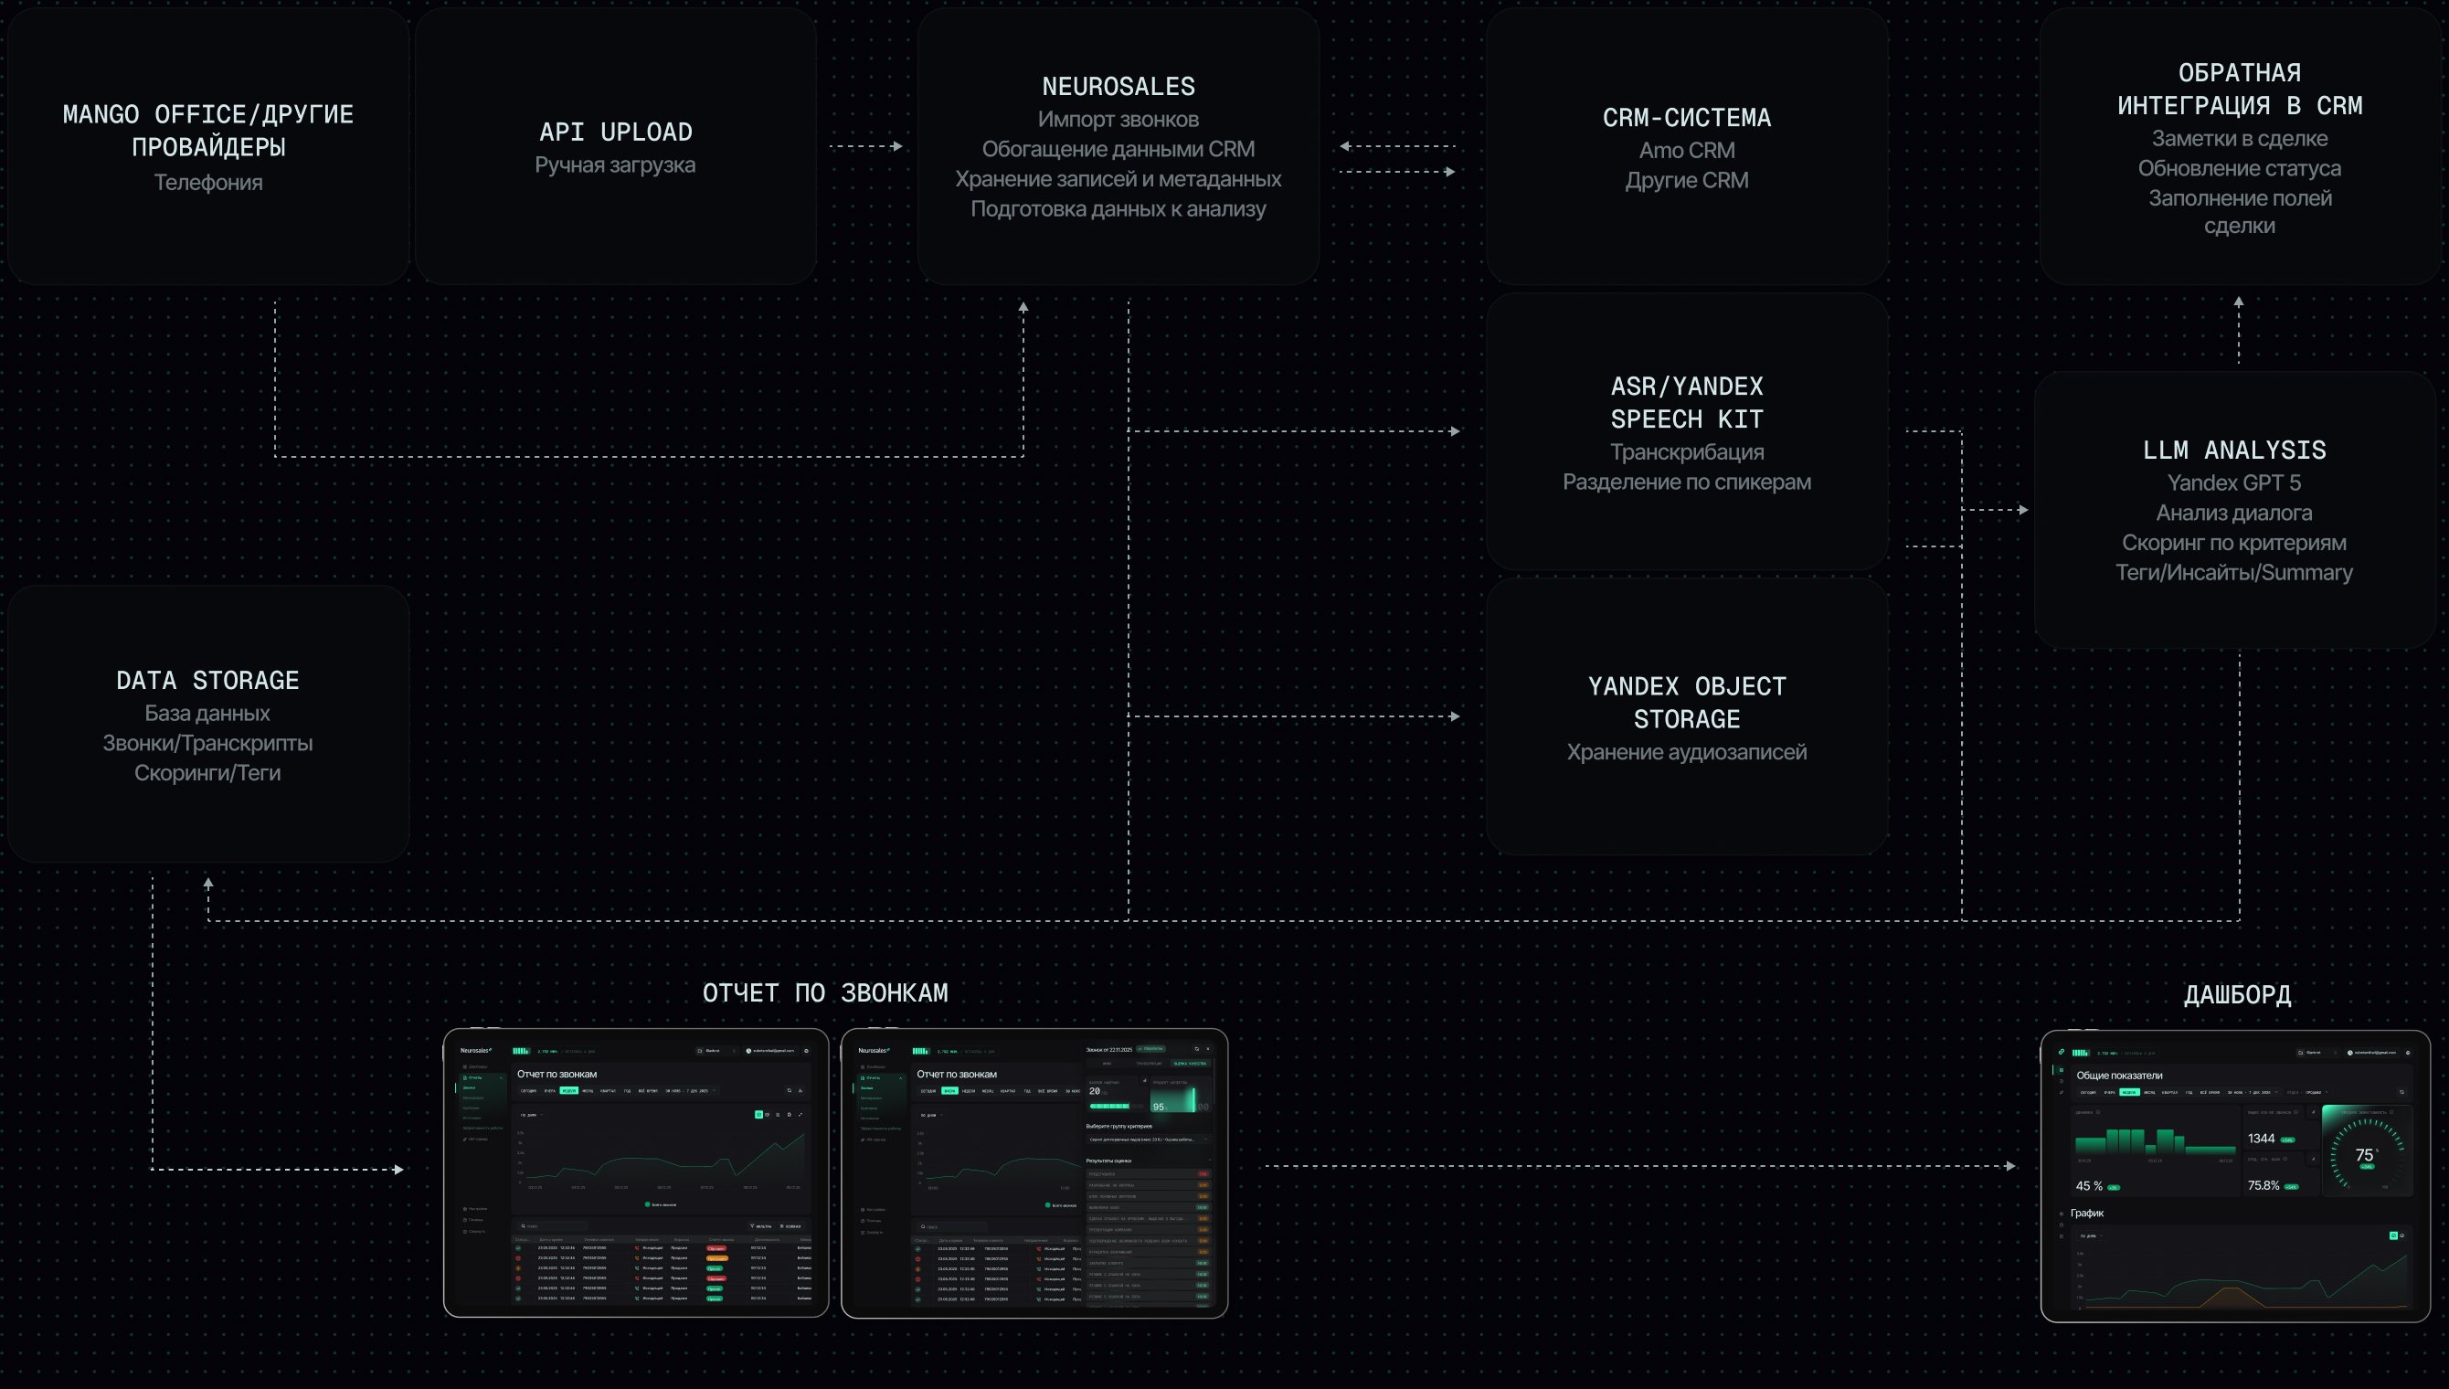Click gear icon in left call report screenshot
2449x1389 pixels.
click(807, 1051)
